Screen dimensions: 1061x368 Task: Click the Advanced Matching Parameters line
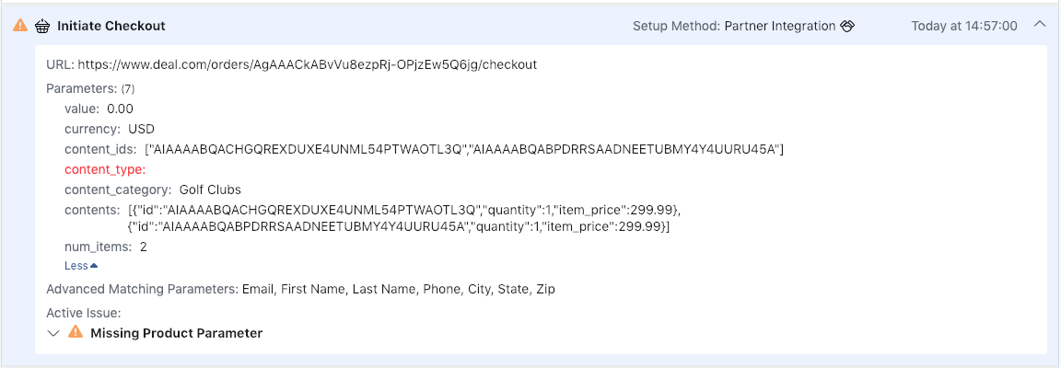(x=300, y=290)
